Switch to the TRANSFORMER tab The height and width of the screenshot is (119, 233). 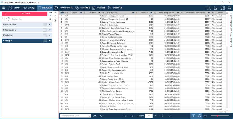click(64, 8)
